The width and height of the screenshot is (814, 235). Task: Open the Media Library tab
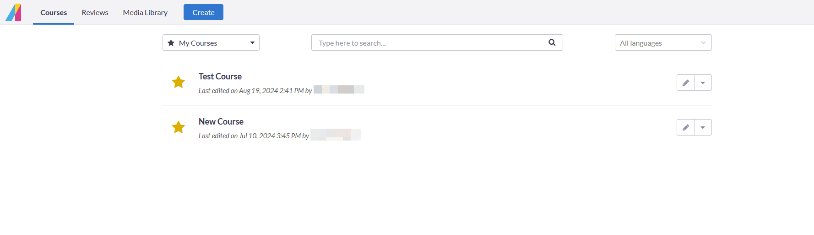[145, 12]
